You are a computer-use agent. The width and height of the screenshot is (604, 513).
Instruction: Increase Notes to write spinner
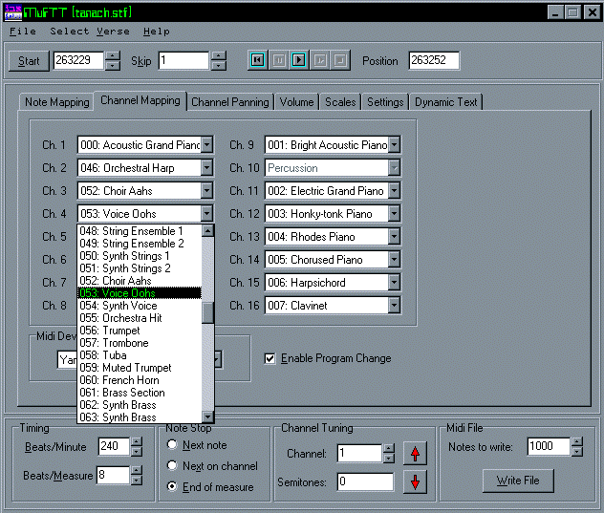[576, 441]
